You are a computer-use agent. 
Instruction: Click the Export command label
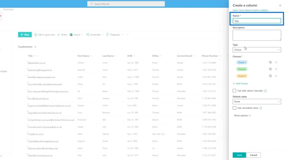click(x=77, y=35)
